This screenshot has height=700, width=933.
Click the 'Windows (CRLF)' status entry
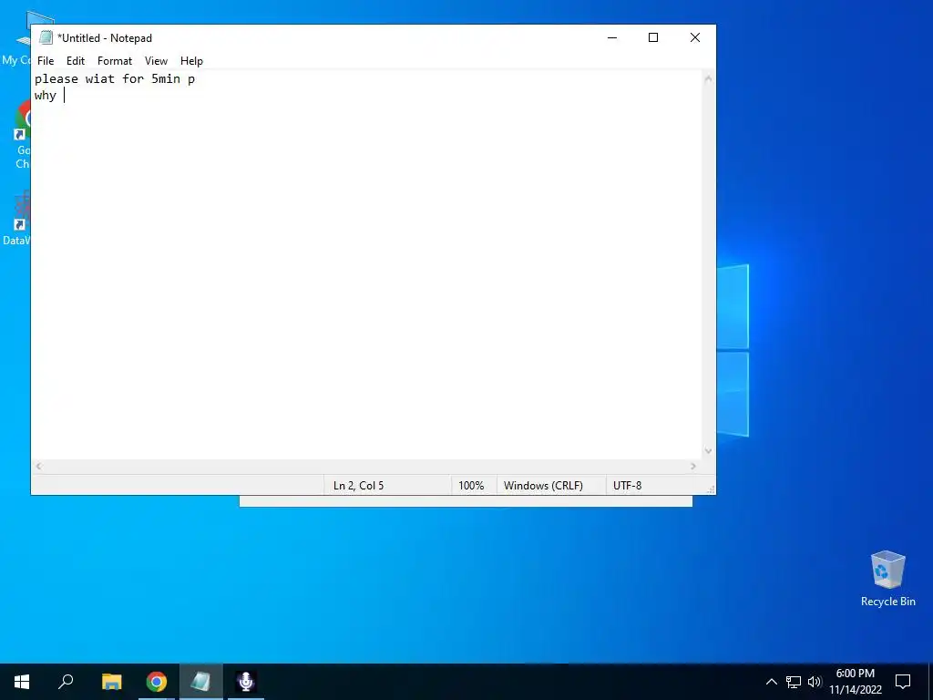click(x=543, y=486)
